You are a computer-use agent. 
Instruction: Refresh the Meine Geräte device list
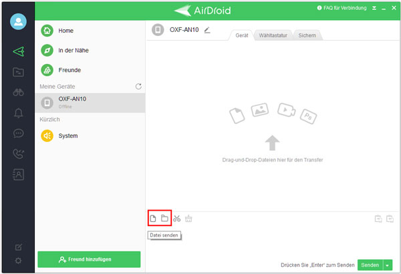(138, 87)
